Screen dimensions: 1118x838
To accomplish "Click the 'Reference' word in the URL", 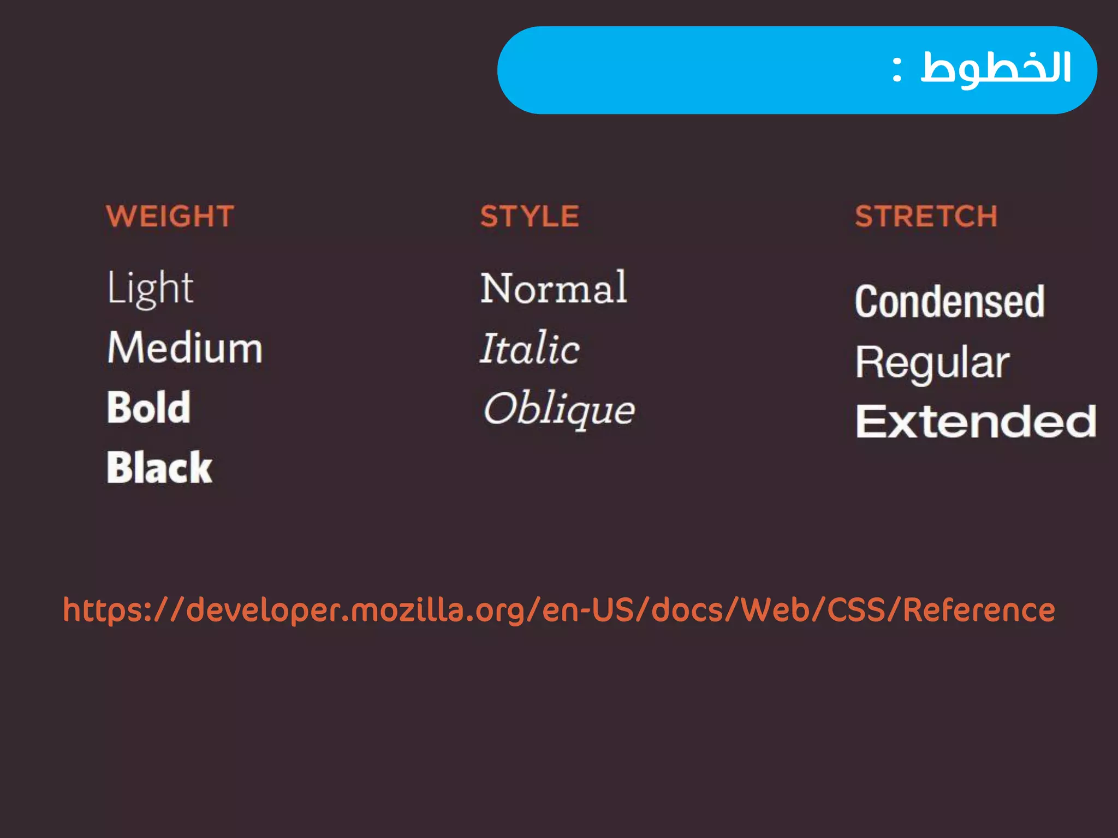I will click(979, 609).
